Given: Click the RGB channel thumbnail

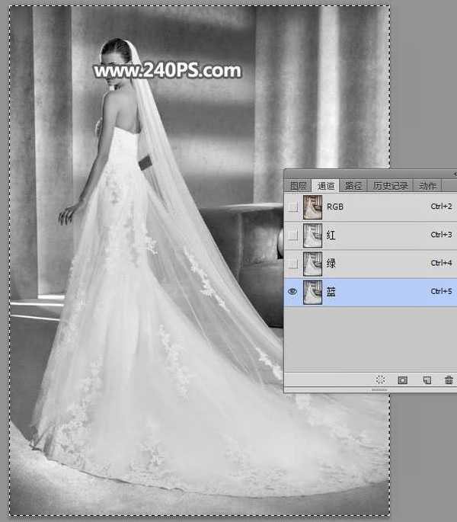Looking at the screenshot, I should coord(312,207).
